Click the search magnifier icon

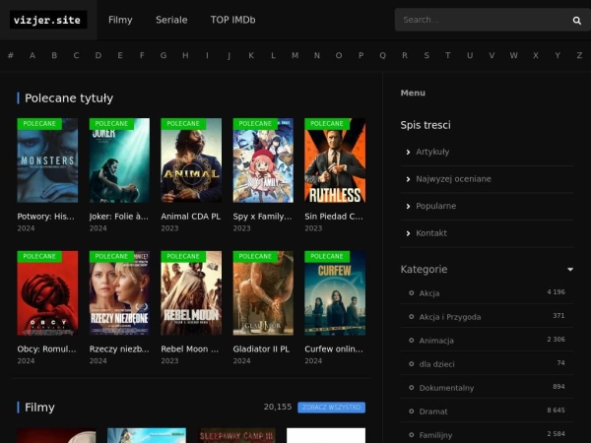click(x=576, y=21)
